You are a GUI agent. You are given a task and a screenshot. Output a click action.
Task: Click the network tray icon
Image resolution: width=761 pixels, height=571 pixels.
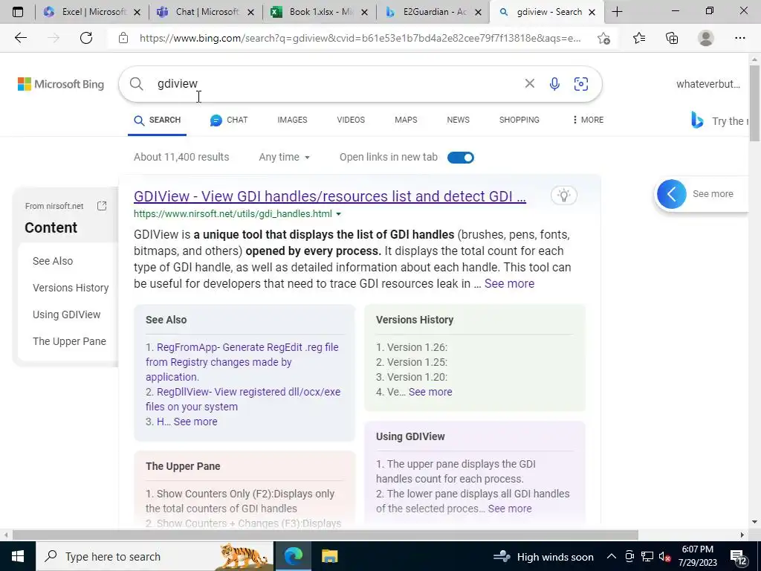tap(647, 556)
